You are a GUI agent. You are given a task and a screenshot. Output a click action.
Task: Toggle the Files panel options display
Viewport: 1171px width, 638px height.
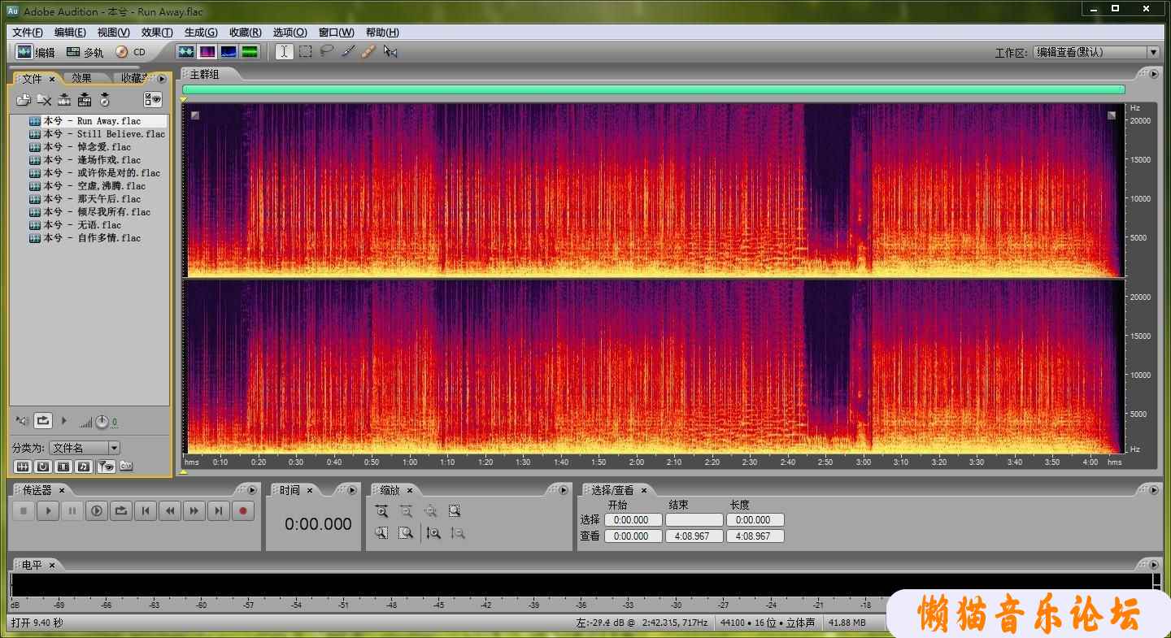point(153,99)
